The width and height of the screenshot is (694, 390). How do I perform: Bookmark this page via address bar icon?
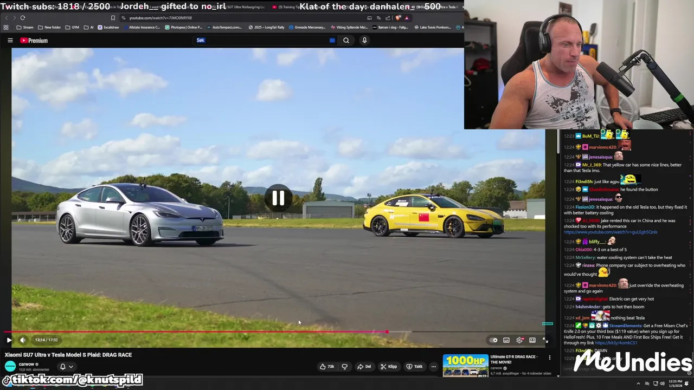tap(113, 18)
